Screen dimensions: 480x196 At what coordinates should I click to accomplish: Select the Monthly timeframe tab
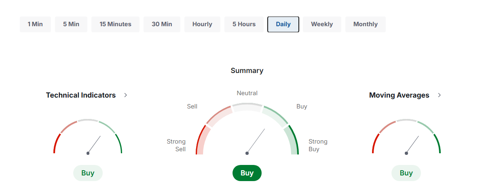(x=365, y=24)
